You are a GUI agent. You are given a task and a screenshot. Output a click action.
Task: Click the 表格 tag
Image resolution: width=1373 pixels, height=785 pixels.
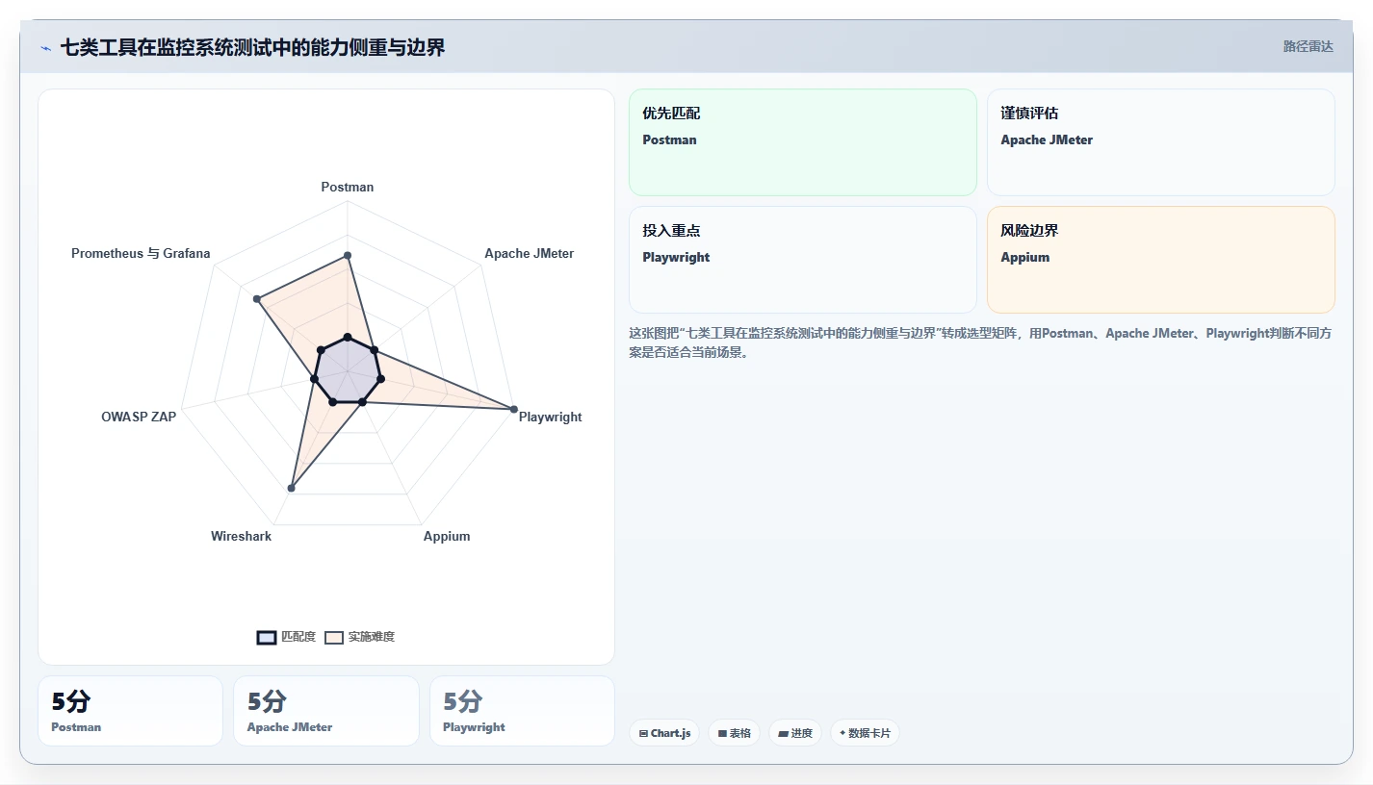pyautogui.click(x=734, y=733)
